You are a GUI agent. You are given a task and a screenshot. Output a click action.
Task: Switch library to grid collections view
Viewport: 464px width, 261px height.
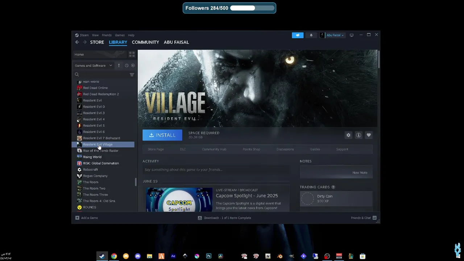pos(132,54)
